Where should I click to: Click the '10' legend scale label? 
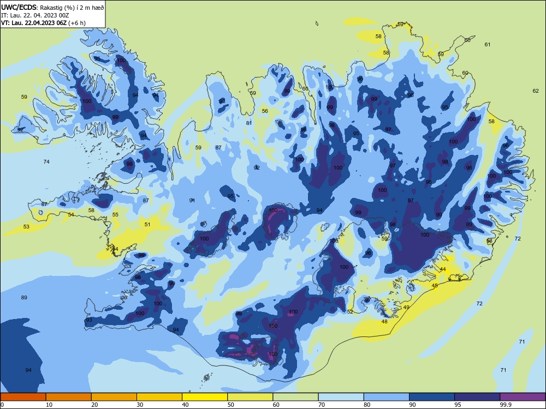point(49,405)
